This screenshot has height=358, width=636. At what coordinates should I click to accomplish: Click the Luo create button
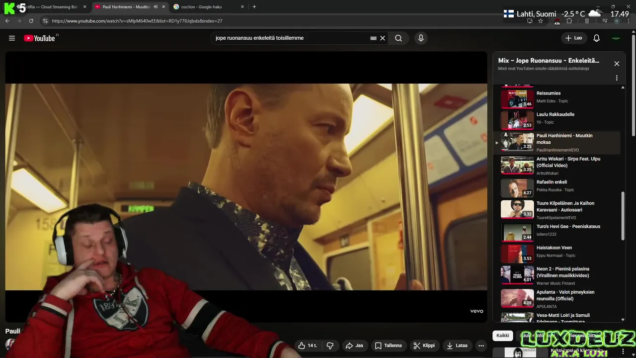(573, 38)
